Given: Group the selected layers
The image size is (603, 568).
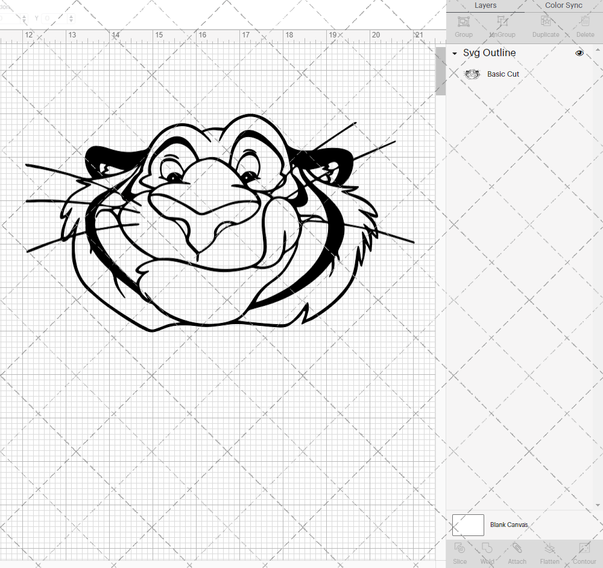Looking at the screenshot, I should [x=463, y=25].
